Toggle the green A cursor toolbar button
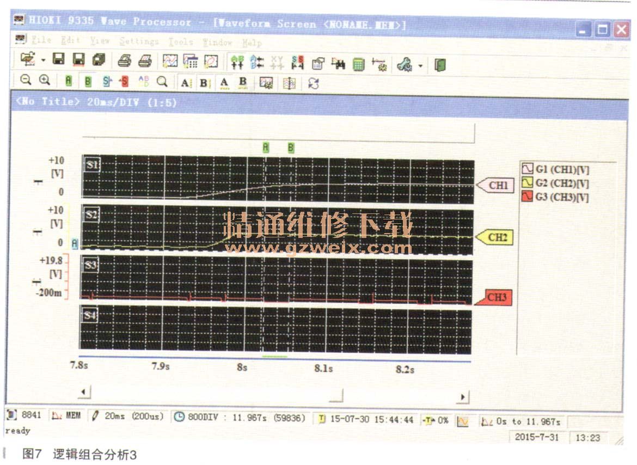Viewport: 637px width, 465px height. pyautogui.click(x=68, y=81)
